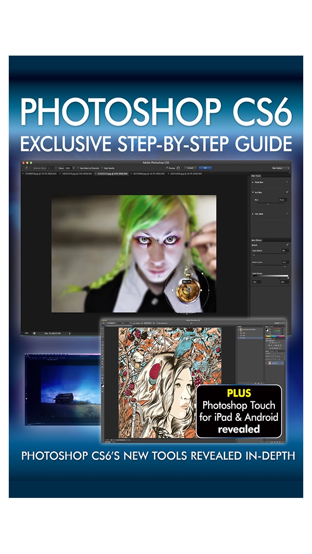Switch to the 26251836.jpg document tab
The width and height of the screenshot is (312, 554).
click(186, 174)
